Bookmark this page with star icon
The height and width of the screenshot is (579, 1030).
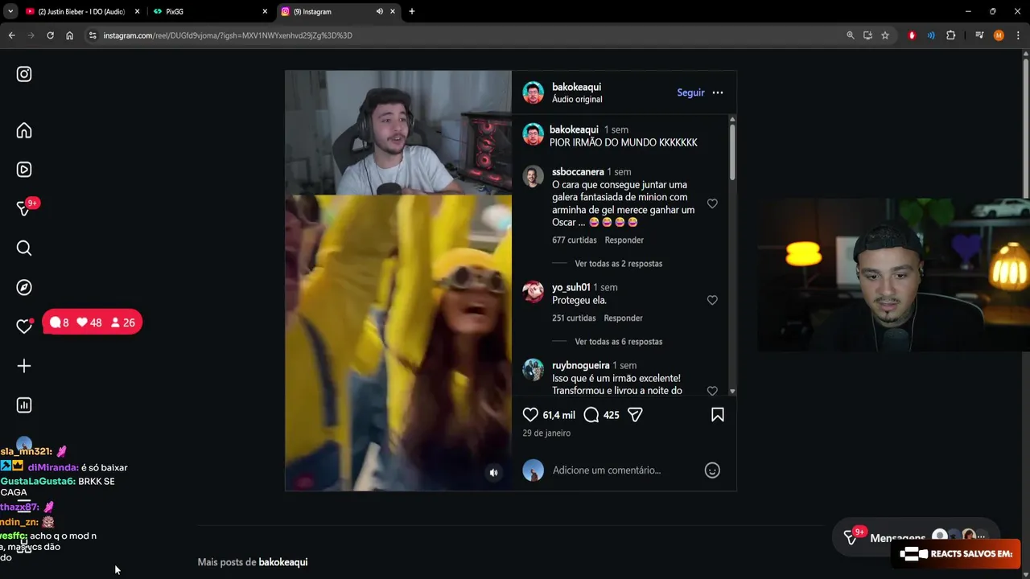coord(885,35)
